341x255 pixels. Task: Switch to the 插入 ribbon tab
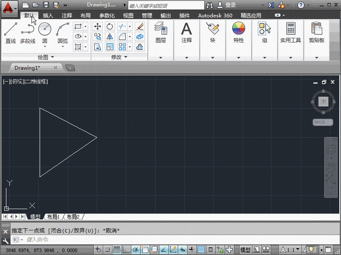tap(47, 15)
